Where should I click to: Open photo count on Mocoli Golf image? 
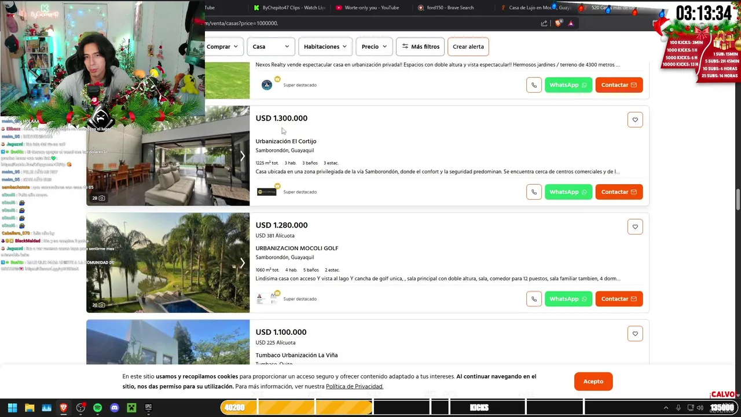tap(98, 305)
